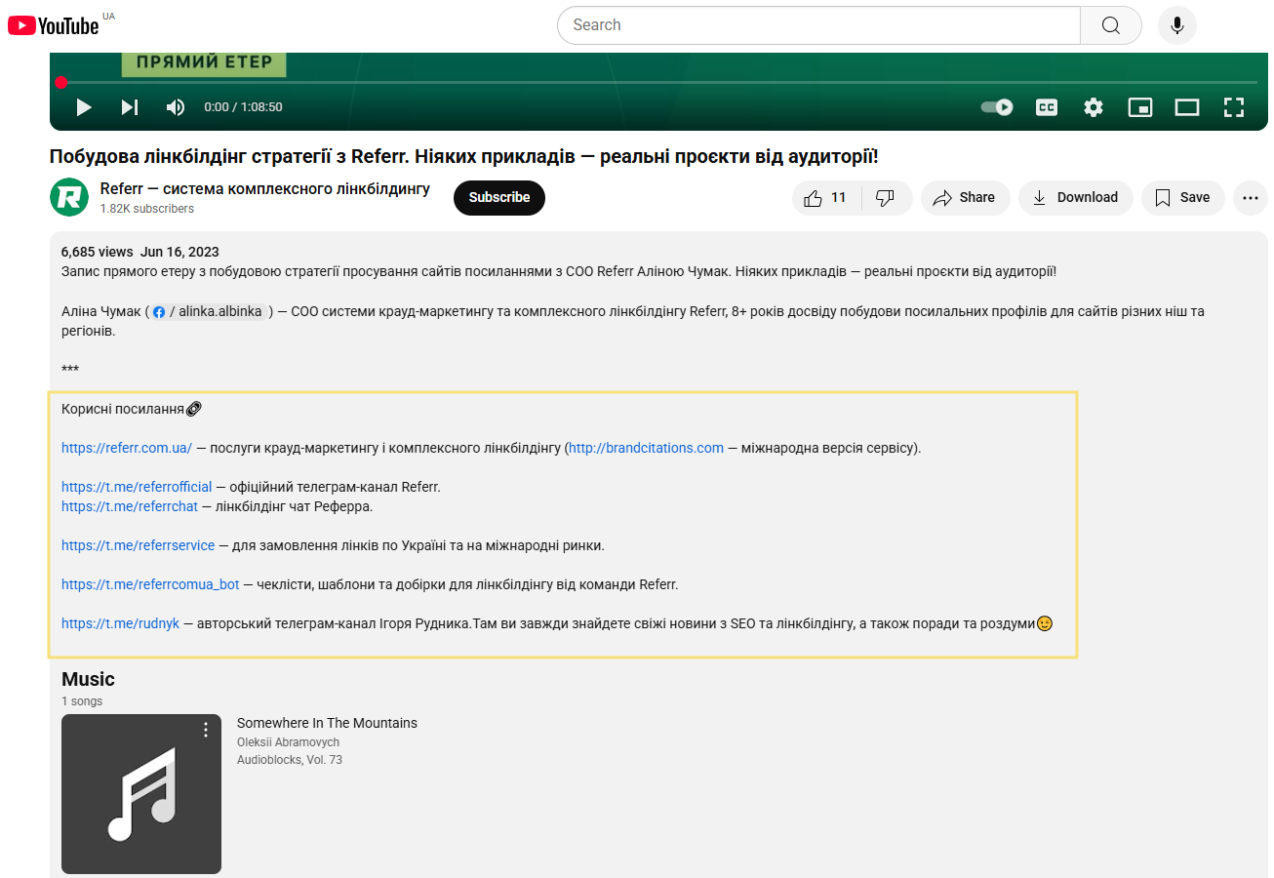Open the song options menu on the music card
The image size is (1274, 878).
pos(205,729)
